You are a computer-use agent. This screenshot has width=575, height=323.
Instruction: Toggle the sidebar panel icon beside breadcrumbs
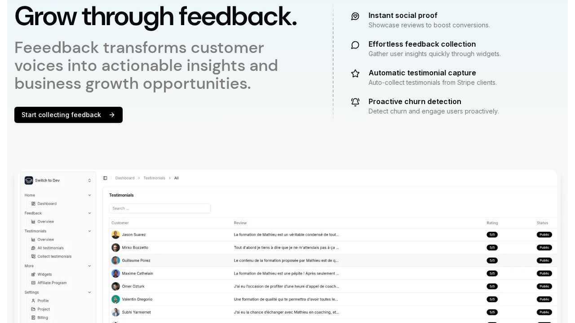click(105, 178)
